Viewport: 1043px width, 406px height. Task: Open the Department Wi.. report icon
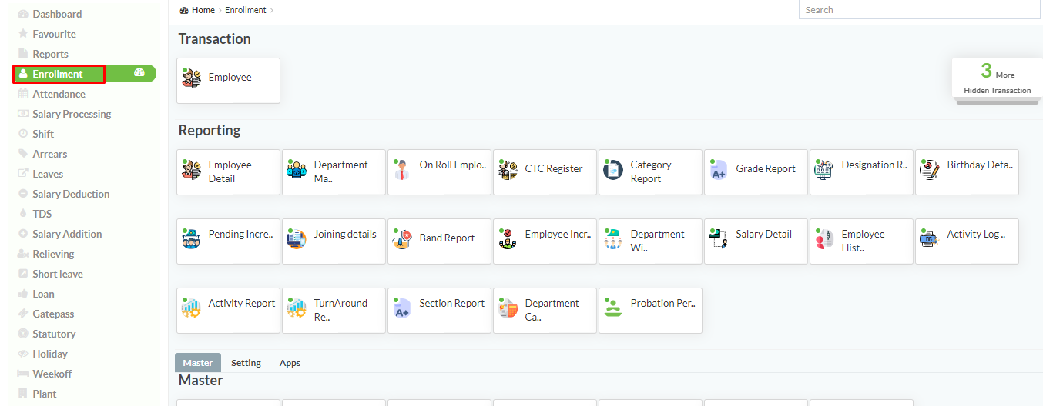click(613, 239)
